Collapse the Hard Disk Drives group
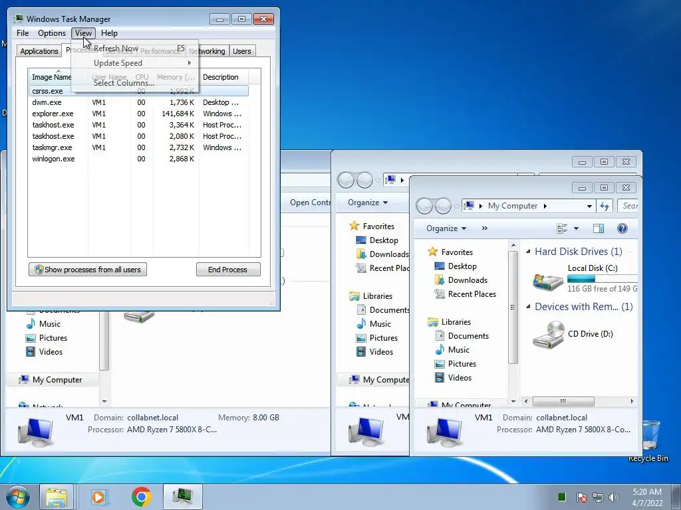 [x=528, y=252]
